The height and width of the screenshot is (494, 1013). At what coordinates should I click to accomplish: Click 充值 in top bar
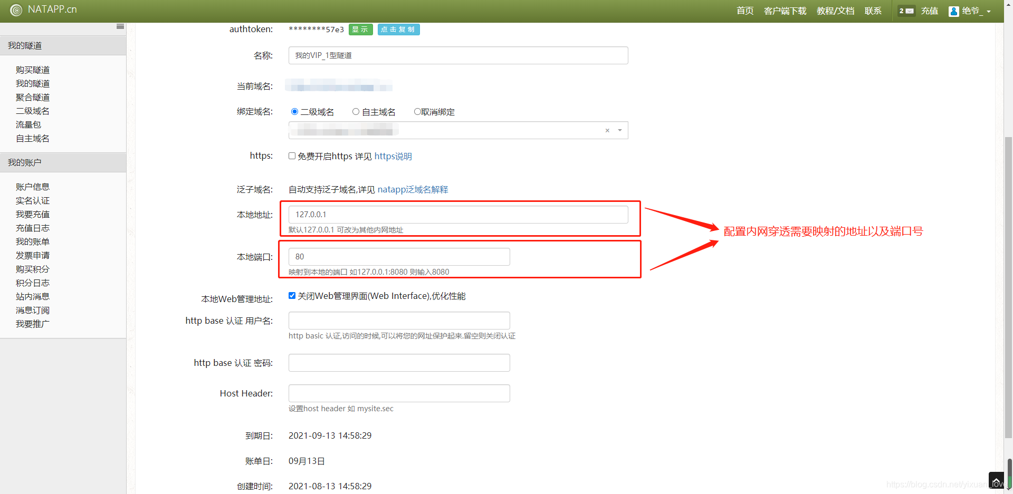tap(930, 11)
